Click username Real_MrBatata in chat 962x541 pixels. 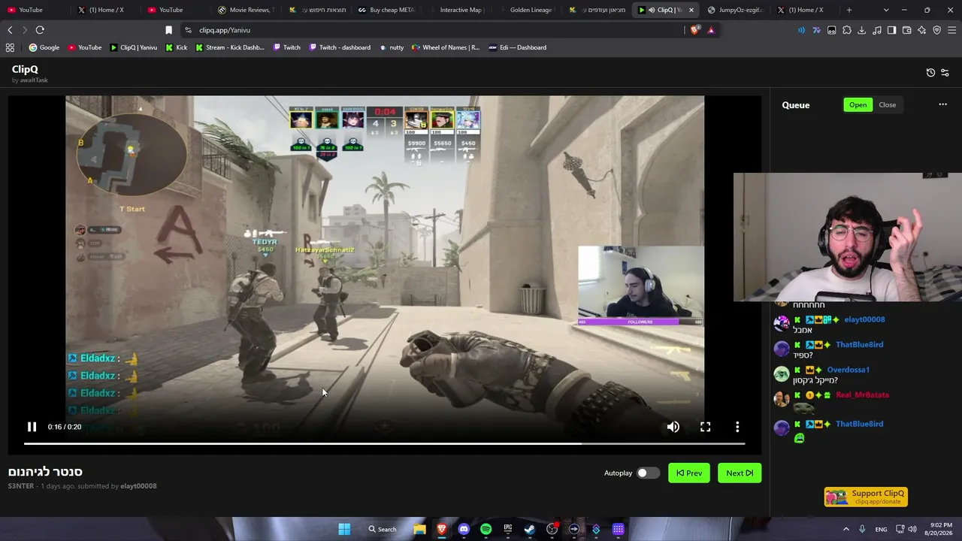click(x=862, y=395)
